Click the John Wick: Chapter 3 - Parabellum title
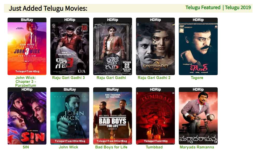This screenshot has height=150, width=253. (26, 82)
